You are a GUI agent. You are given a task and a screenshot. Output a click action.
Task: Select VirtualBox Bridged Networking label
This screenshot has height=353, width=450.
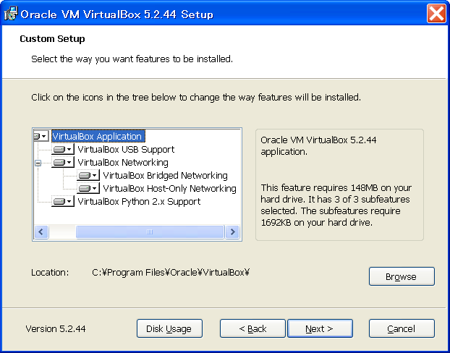(165, 175)
